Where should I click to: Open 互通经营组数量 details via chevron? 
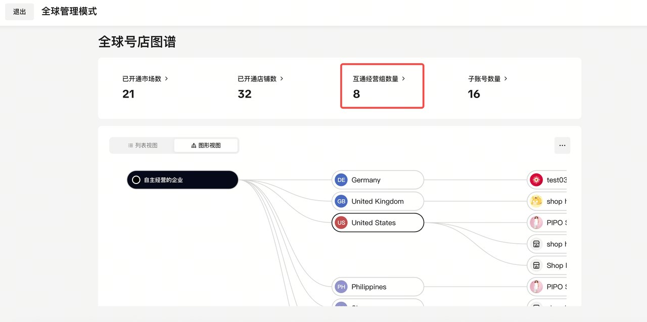click(x=403, y=79)
